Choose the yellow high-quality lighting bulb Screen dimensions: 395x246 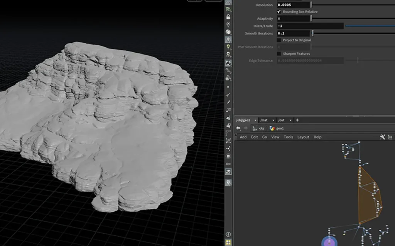tap(228, 47)
